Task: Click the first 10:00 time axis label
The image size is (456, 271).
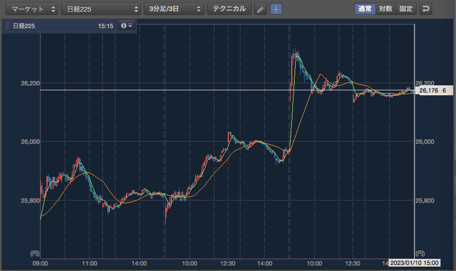Action: tap(190, 263)
